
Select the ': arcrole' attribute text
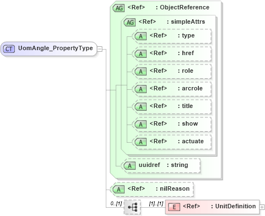click(190, 88)
